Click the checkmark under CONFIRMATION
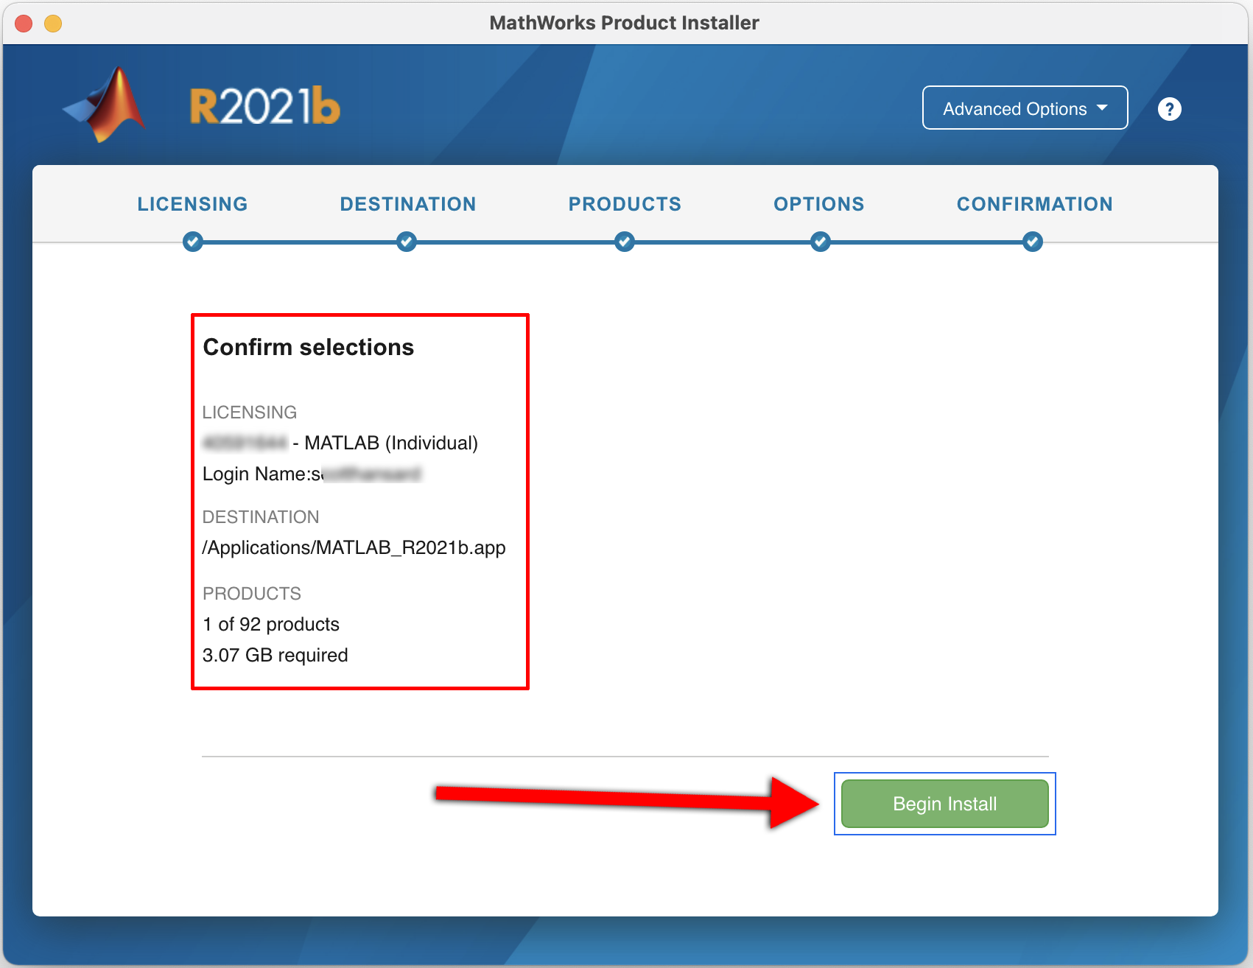The width and height of the screenshot is (1253, 968). (x=1033, y=242)
